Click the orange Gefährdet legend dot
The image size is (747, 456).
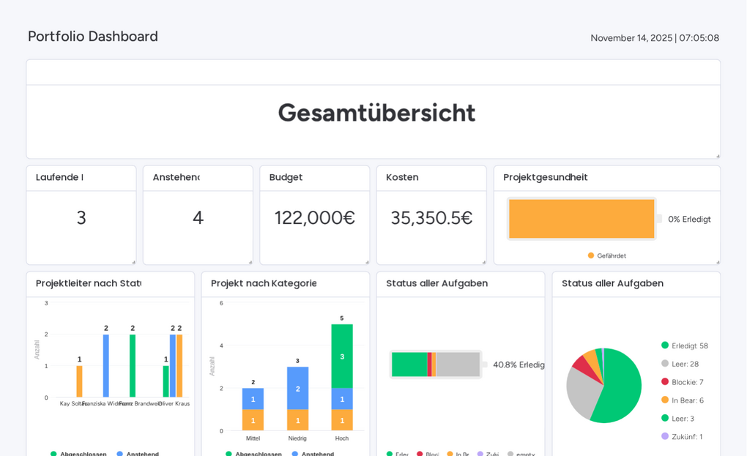tap(590, 255)
